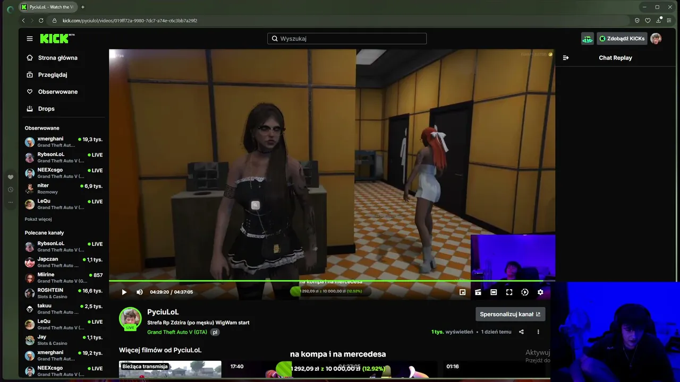Go to the KICK logo homepage
Screen dimensions: 680x382
click(x=57, y=38)
